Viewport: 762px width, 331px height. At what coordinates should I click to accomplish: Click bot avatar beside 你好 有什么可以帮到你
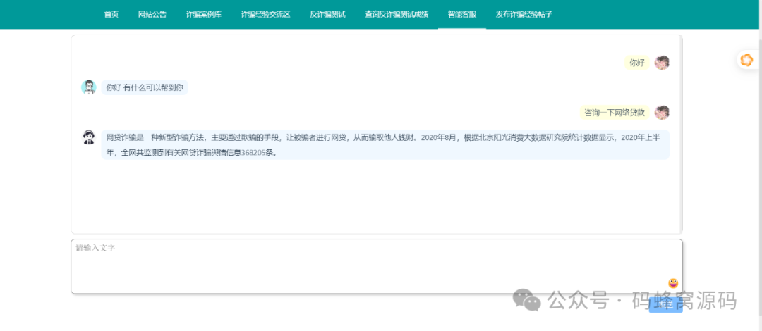pos(88,87)
